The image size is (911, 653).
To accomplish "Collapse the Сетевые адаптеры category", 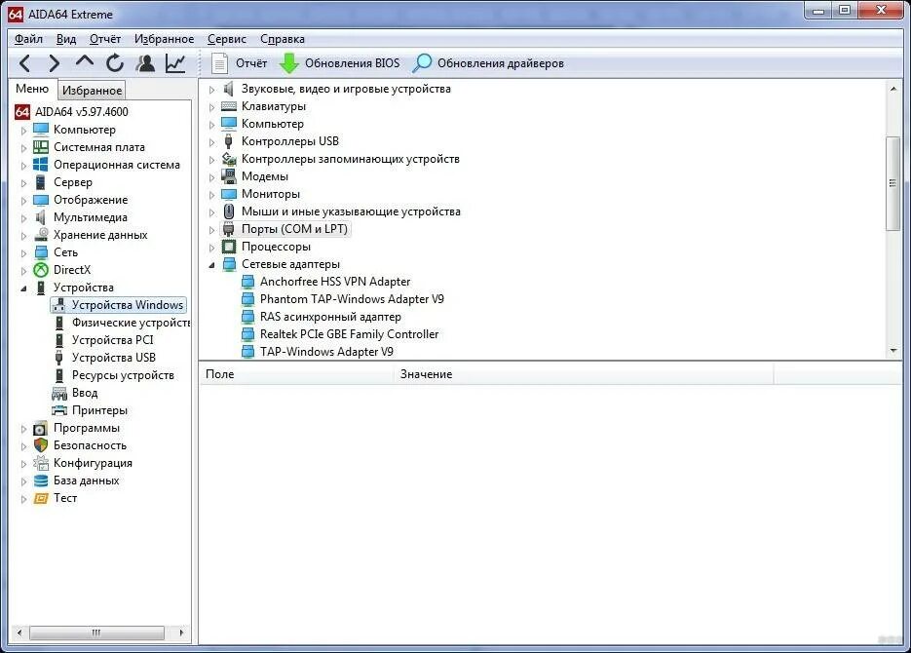I will pos(212,265).
